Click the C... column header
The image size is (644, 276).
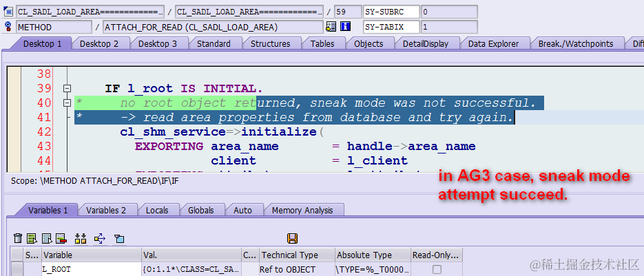coord(250,255)
